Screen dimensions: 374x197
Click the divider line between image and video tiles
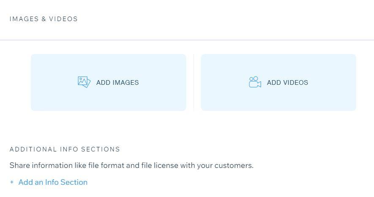pyautogui.click(x=193, y=82)
